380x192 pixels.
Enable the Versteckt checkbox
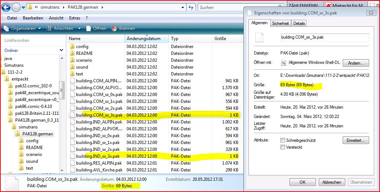283,147
